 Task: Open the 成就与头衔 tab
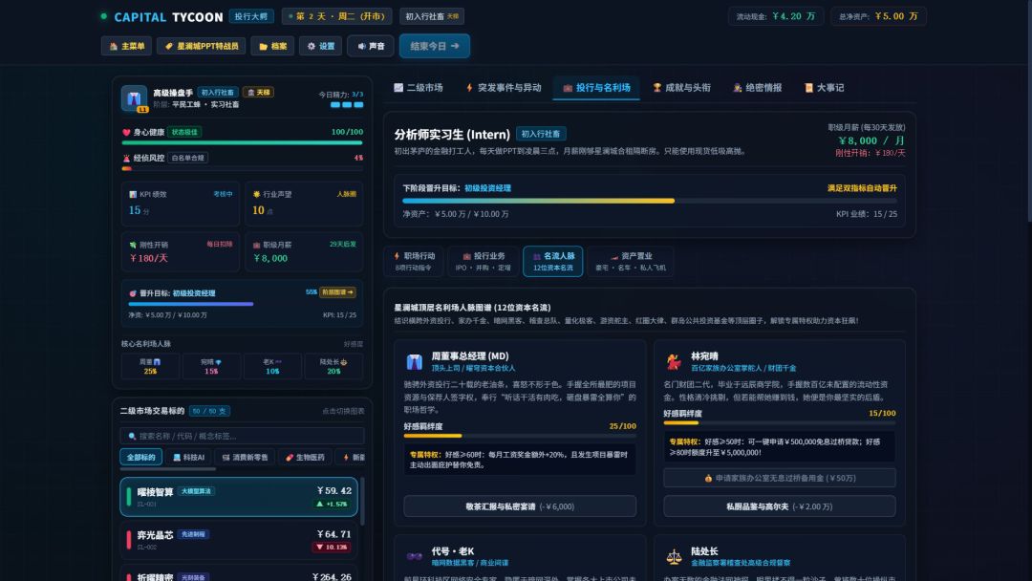[x=682, y=88]
